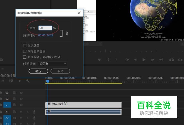This screenshot has width=184, height=125.
Task: Toggle V1 track targeting
Action: tap(7, 105)
